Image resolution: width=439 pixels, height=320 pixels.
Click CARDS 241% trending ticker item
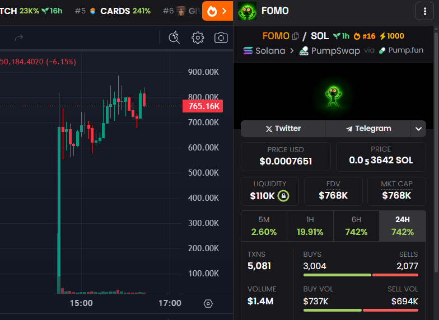pyautogui.click(x=113, y=11)
